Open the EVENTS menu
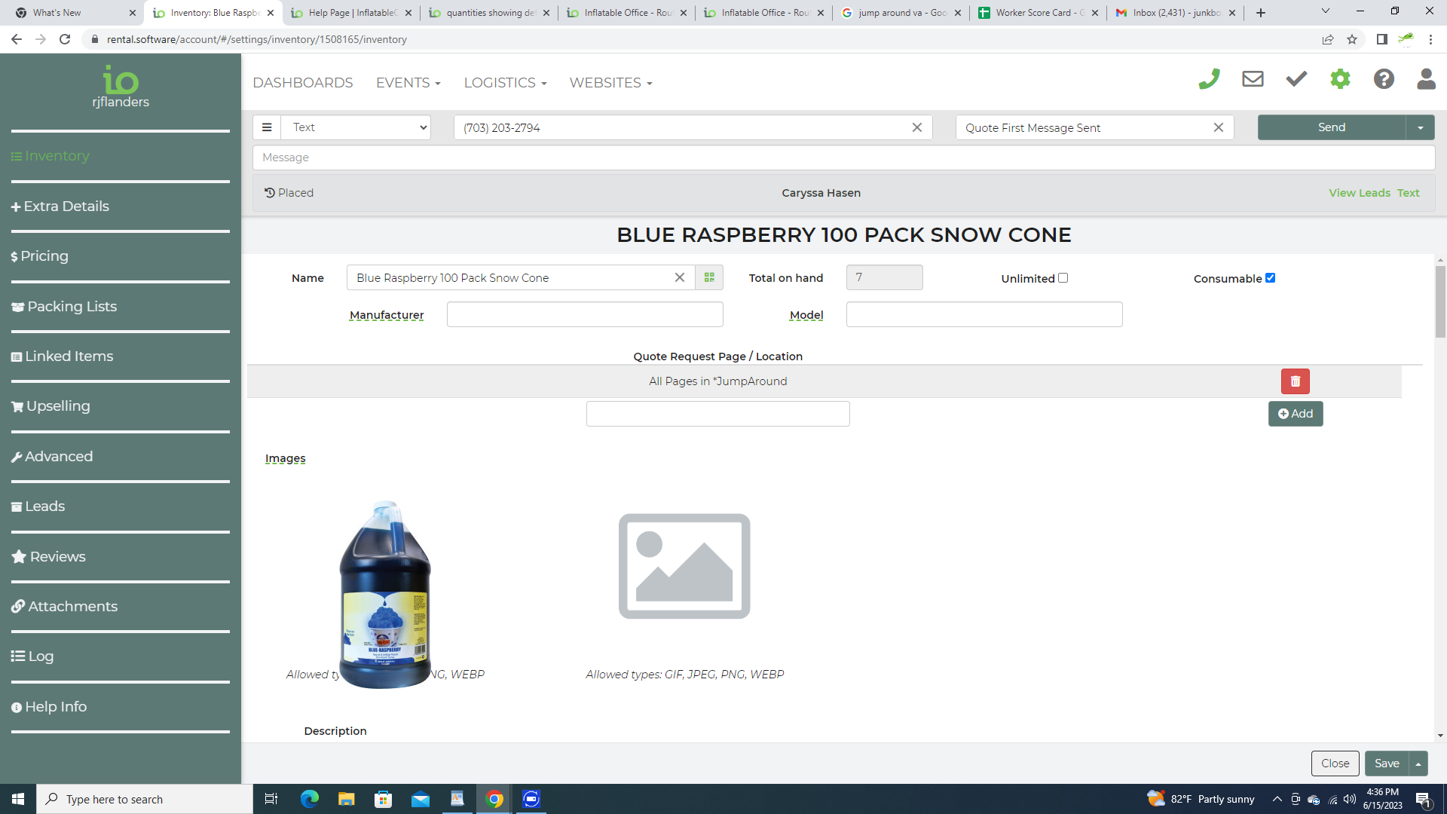 click(408, 83)
